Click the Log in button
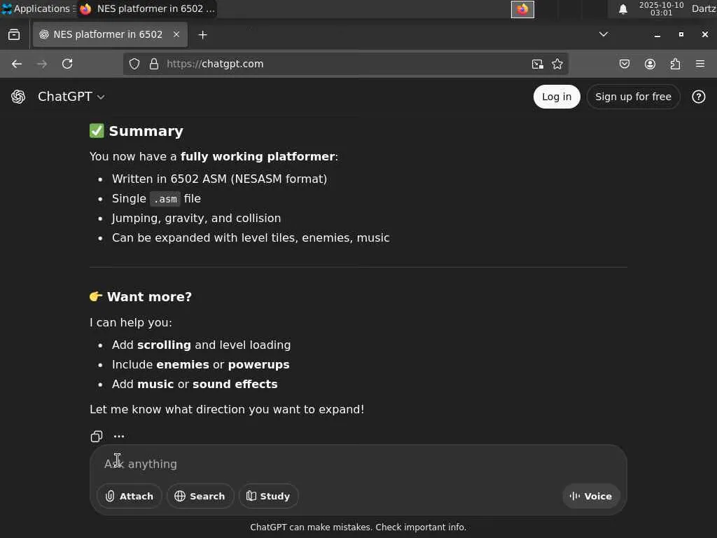The width and height of the screenshot is (717, 538). (x=557, y=97)
